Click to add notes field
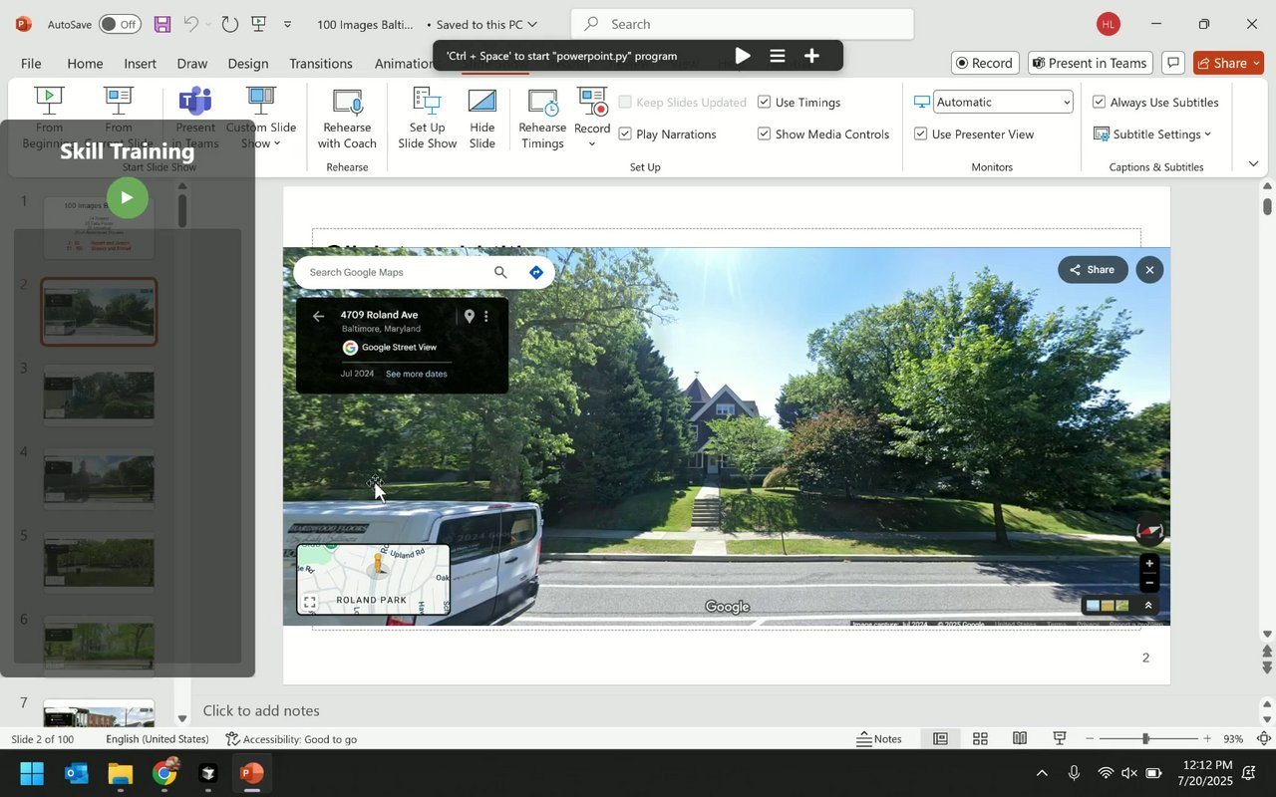1276x797 pixels. pos(261,710)
